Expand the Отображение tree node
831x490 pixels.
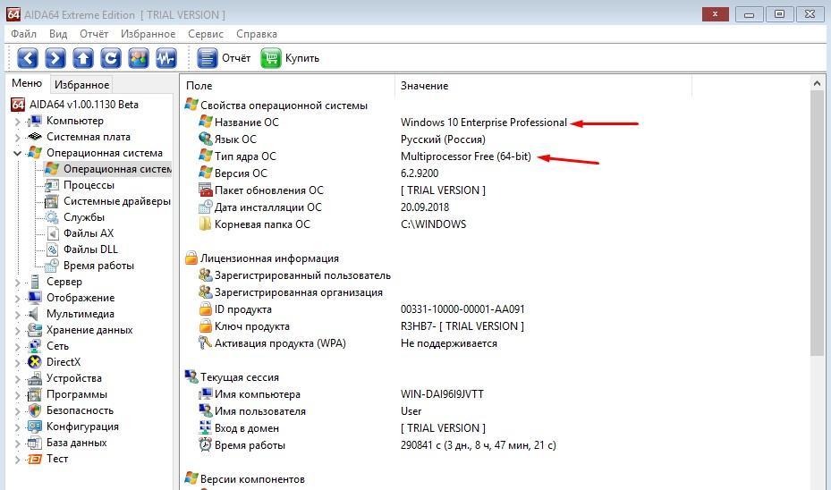point(17,299)
